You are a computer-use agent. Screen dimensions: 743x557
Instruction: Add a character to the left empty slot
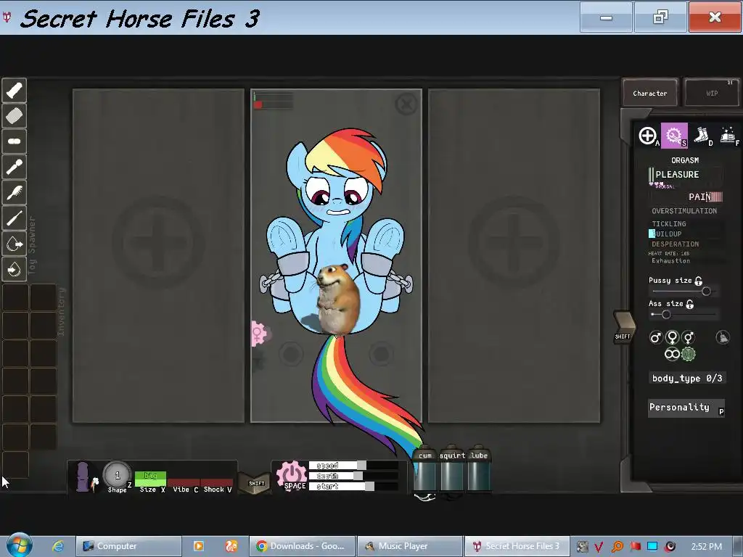click(x=158, y=242)
